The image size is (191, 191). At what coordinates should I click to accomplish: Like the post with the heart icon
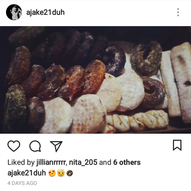click(x=14, y=146)
